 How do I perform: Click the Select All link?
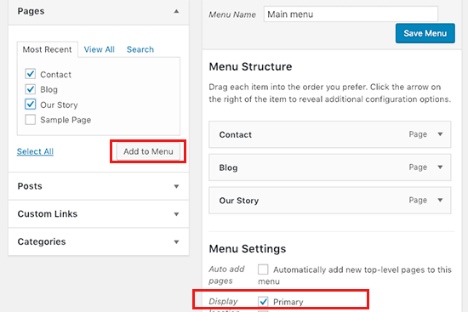pyautogui.click(x=35, y=151)
